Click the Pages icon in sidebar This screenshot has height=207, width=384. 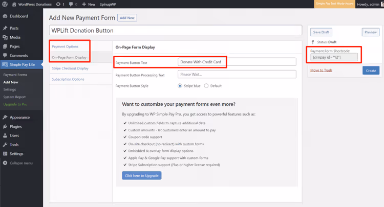5,46
